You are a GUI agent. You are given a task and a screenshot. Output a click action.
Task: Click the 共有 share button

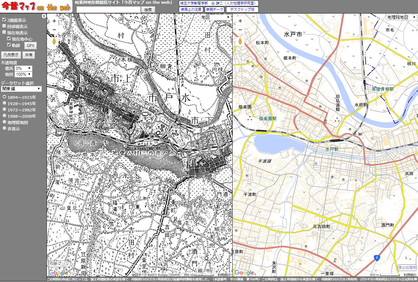29,55
